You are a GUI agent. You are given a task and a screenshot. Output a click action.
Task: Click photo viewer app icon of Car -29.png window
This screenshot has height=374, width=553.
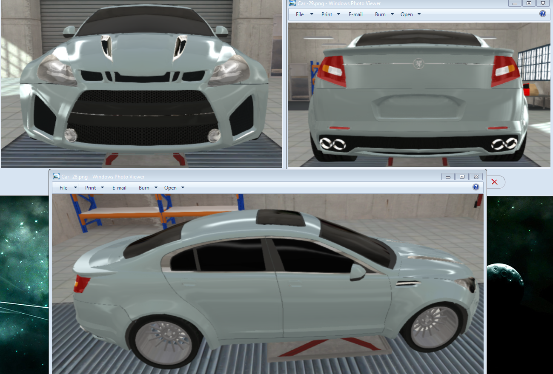pyautogui.click(x=292, y=3)
